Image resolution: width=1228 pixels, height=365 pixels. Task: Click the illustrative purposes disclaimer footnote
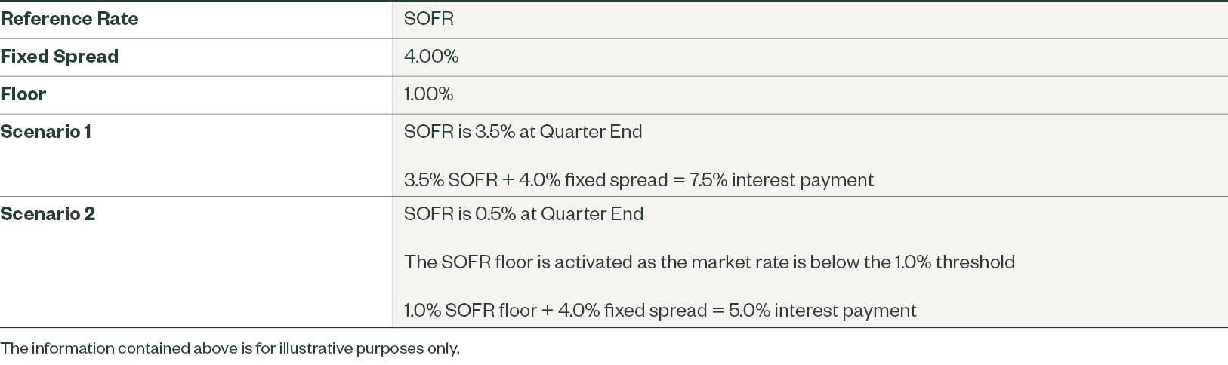(230, 348)
